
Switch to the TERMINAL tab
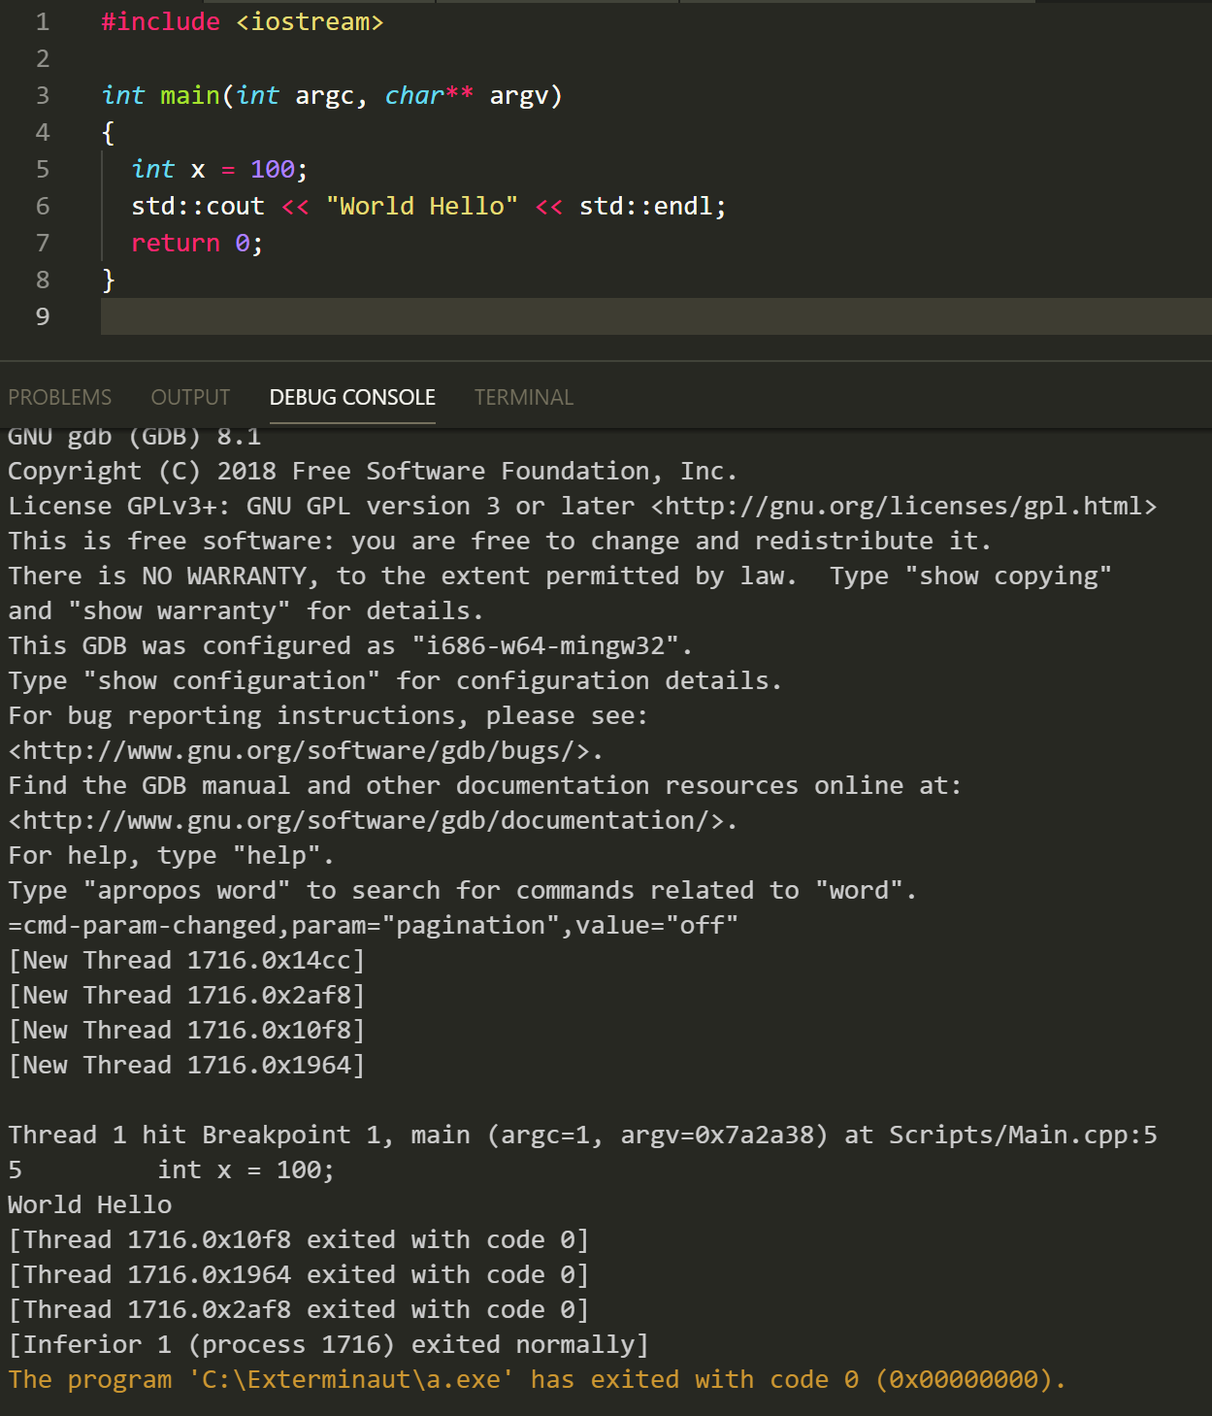[x=523, y=397]
